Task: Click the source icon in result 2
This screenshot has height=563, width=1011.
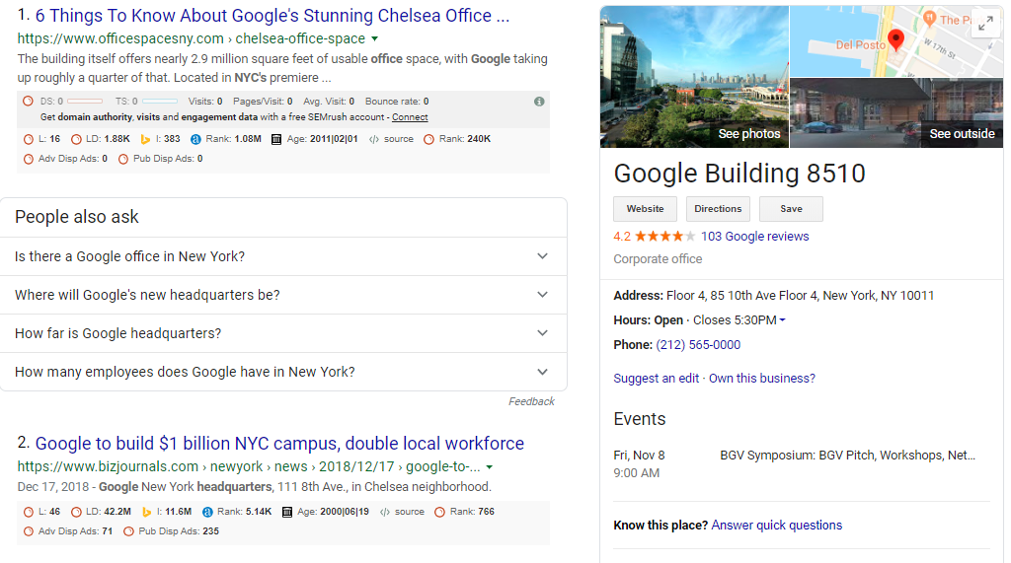Action: 385,512
